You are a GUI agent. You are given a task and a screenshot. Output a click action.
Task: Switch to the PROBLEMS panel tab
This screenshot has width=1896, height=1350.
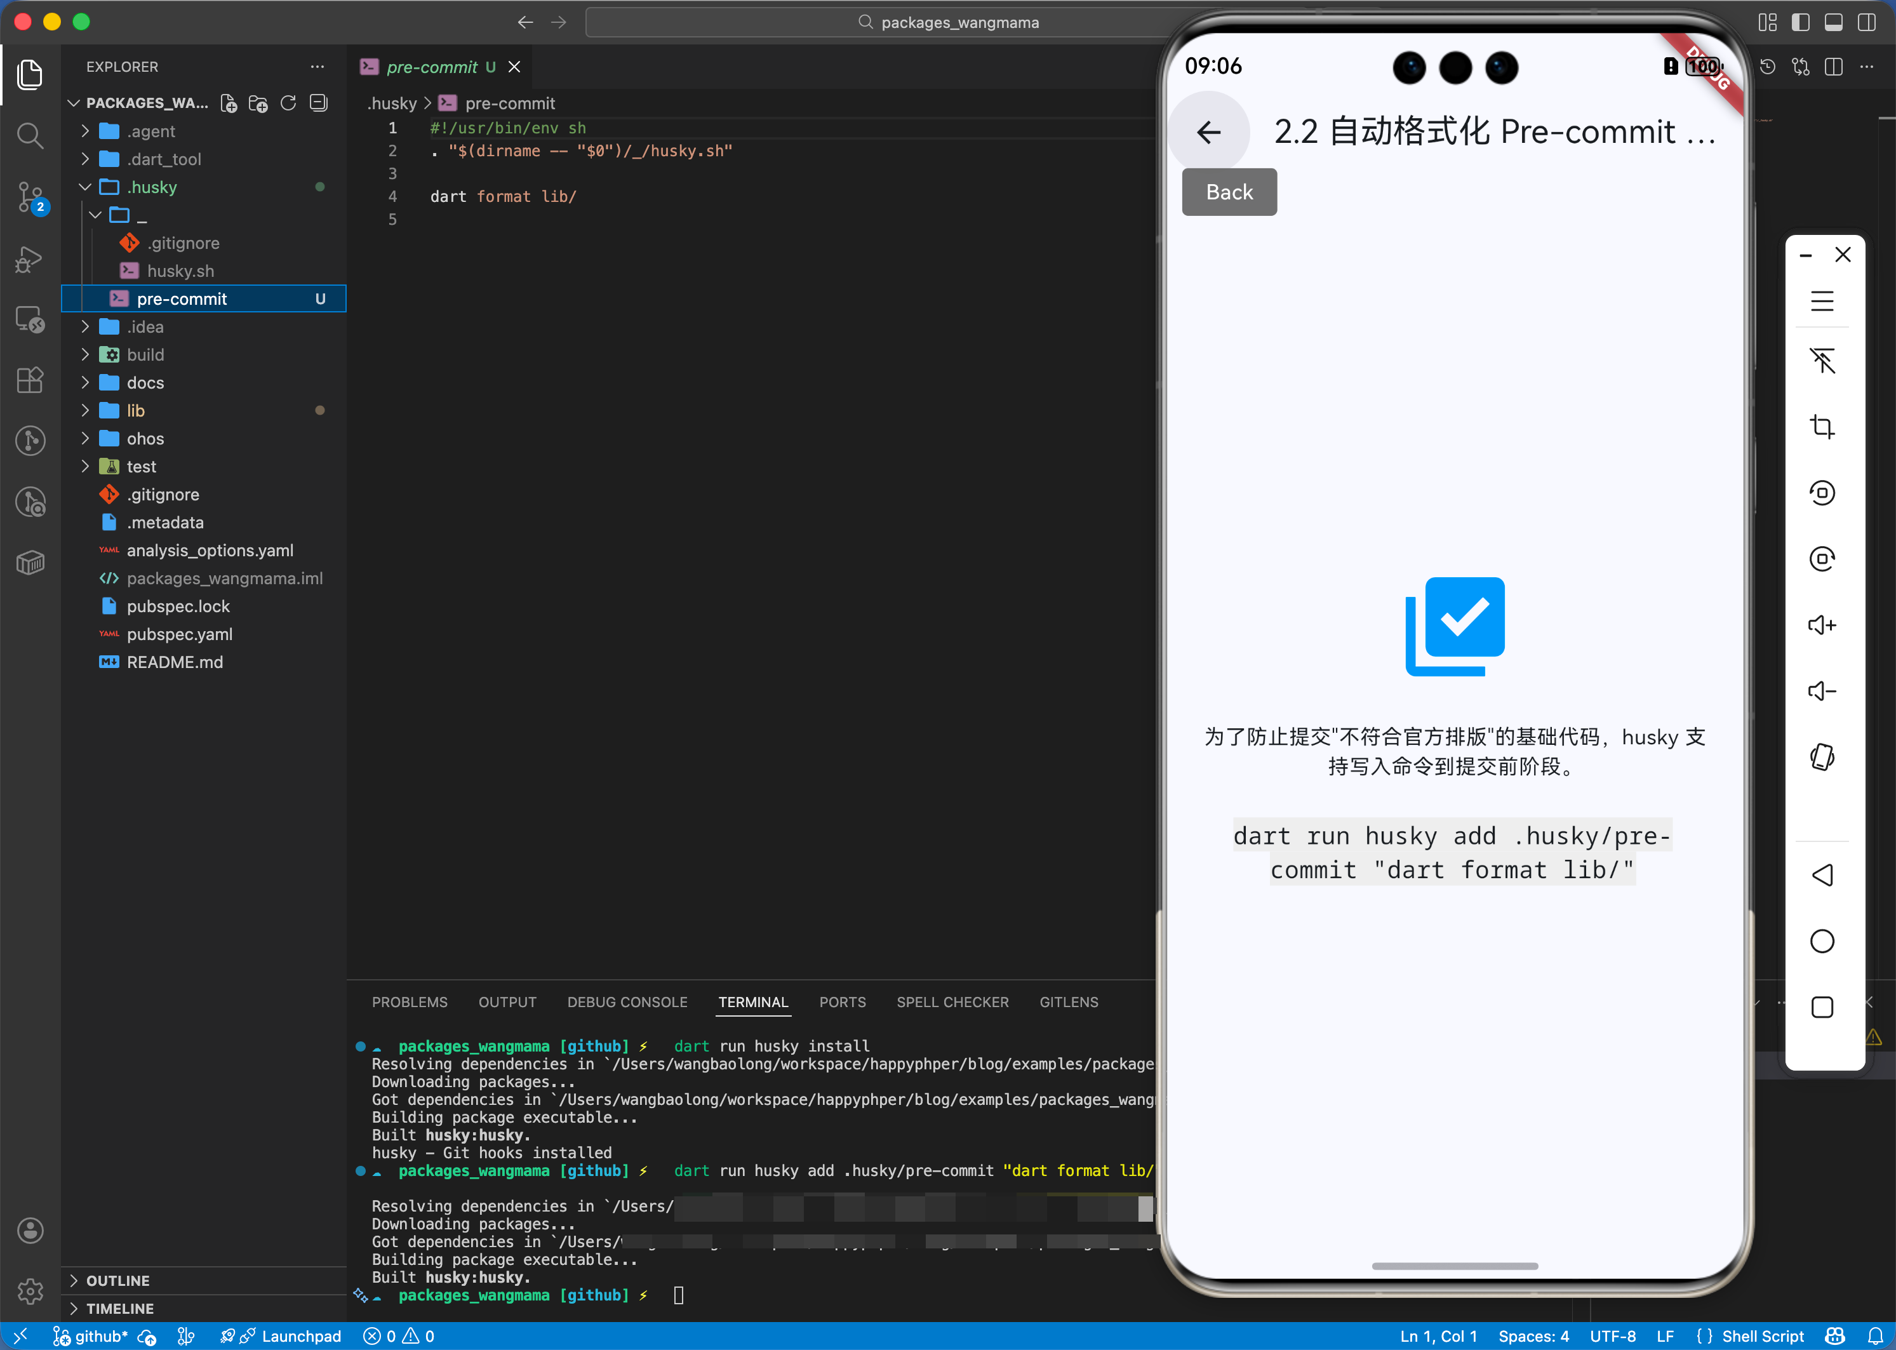click(x=409, y=1001)
